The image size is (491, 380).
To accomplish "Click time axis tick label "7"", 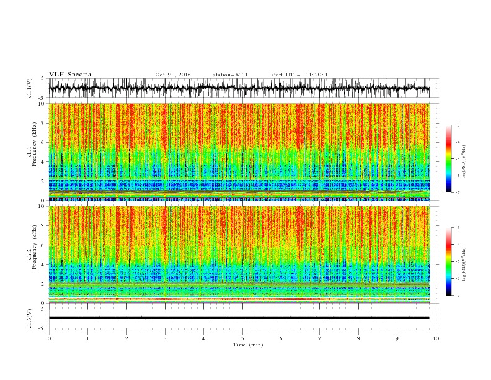I will click(x=320, y=338).
